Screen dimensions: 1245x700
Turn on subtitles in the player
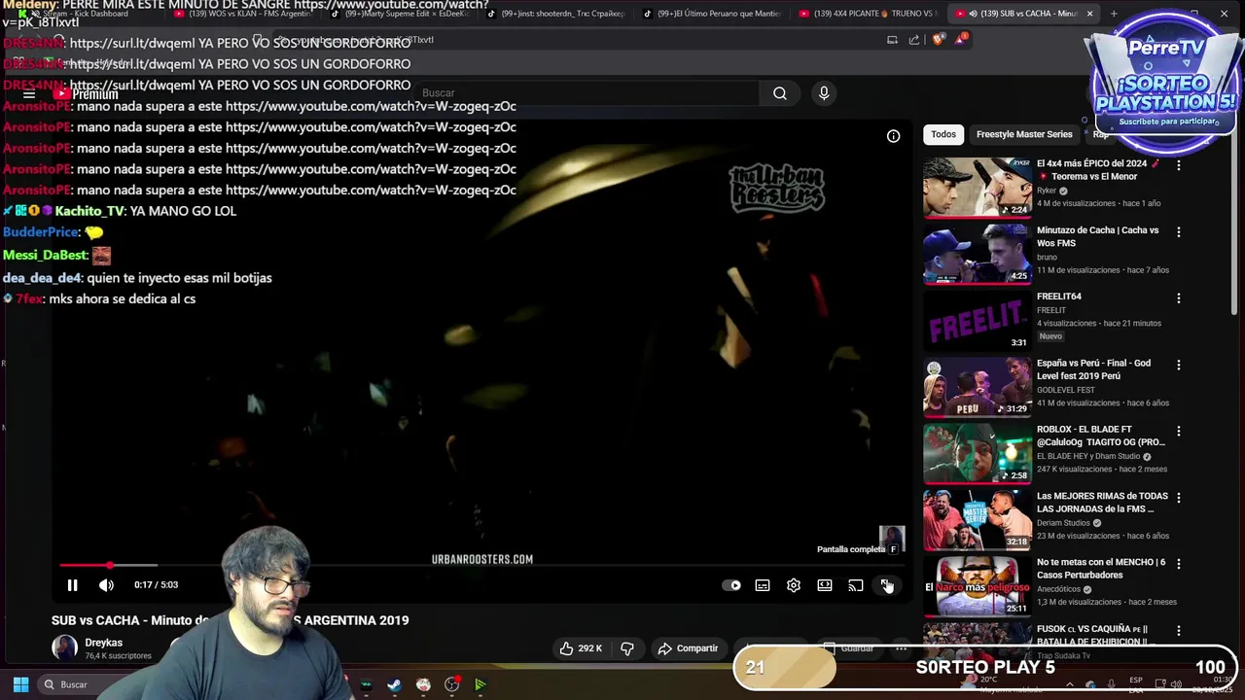(763, 585)
